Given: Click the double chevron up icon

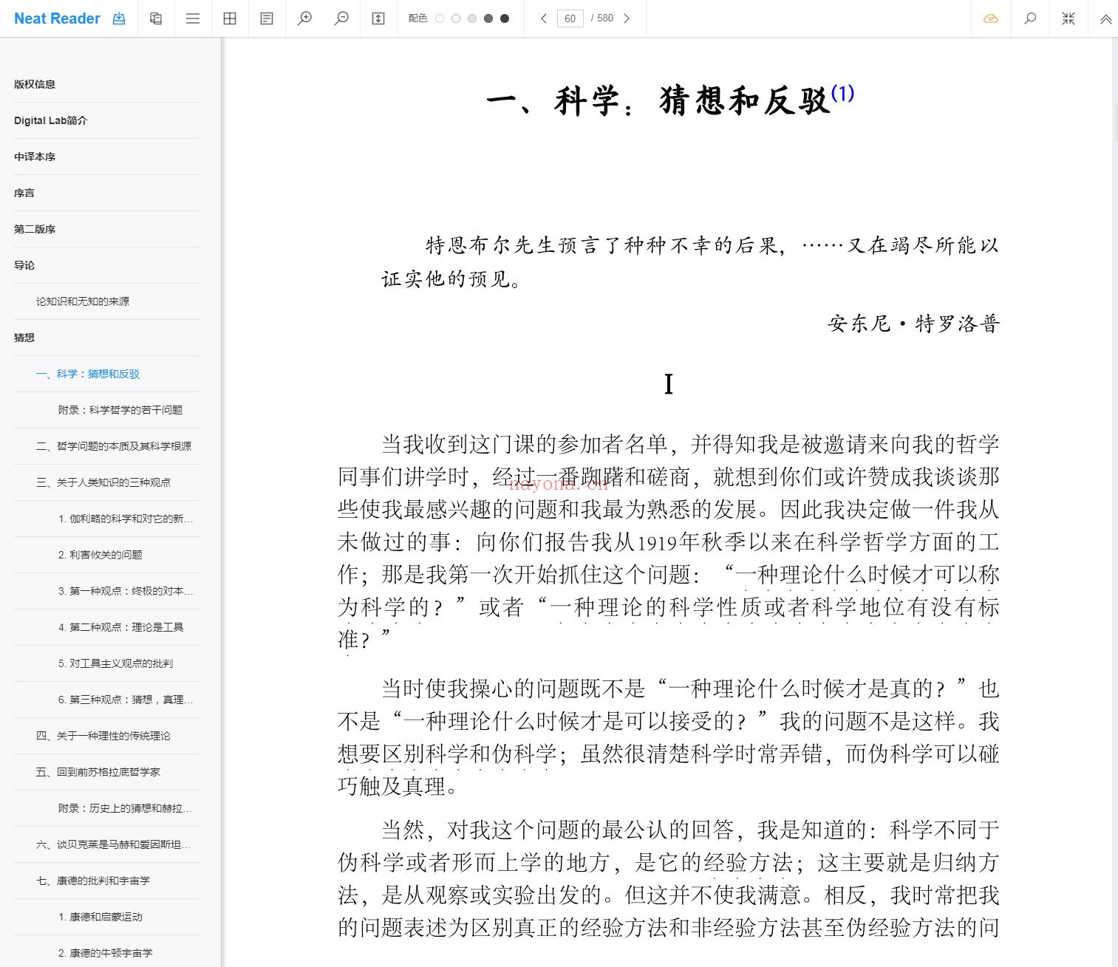Looking at the screenshot, I should pos(1105,19).
